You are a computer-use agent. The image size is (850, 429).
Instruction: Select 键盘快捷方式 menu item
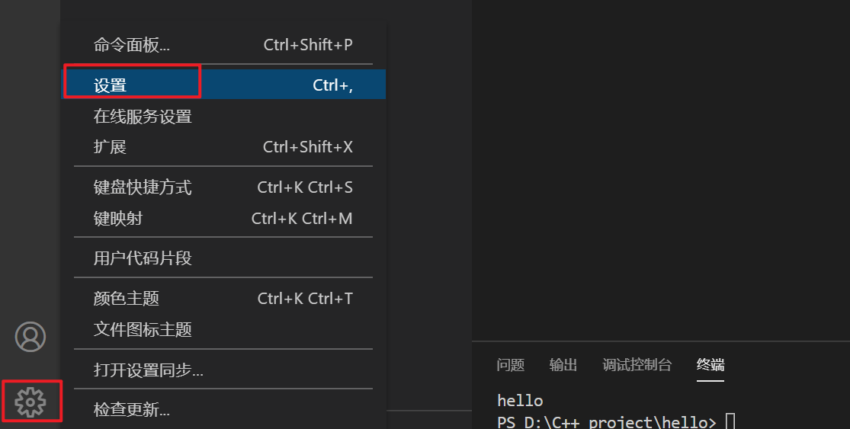(223, 187)
